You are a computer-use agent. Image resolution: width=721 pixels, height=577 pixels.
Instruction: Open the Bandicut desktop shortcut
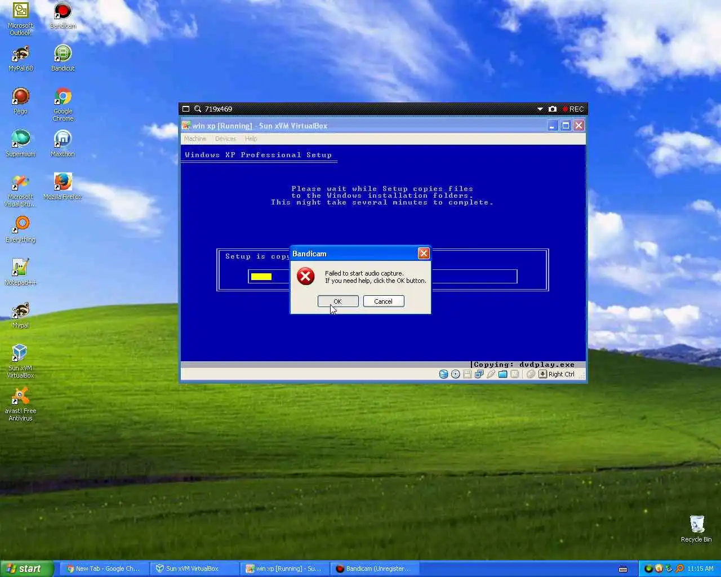pyautogui.click(x=63, y=59)
